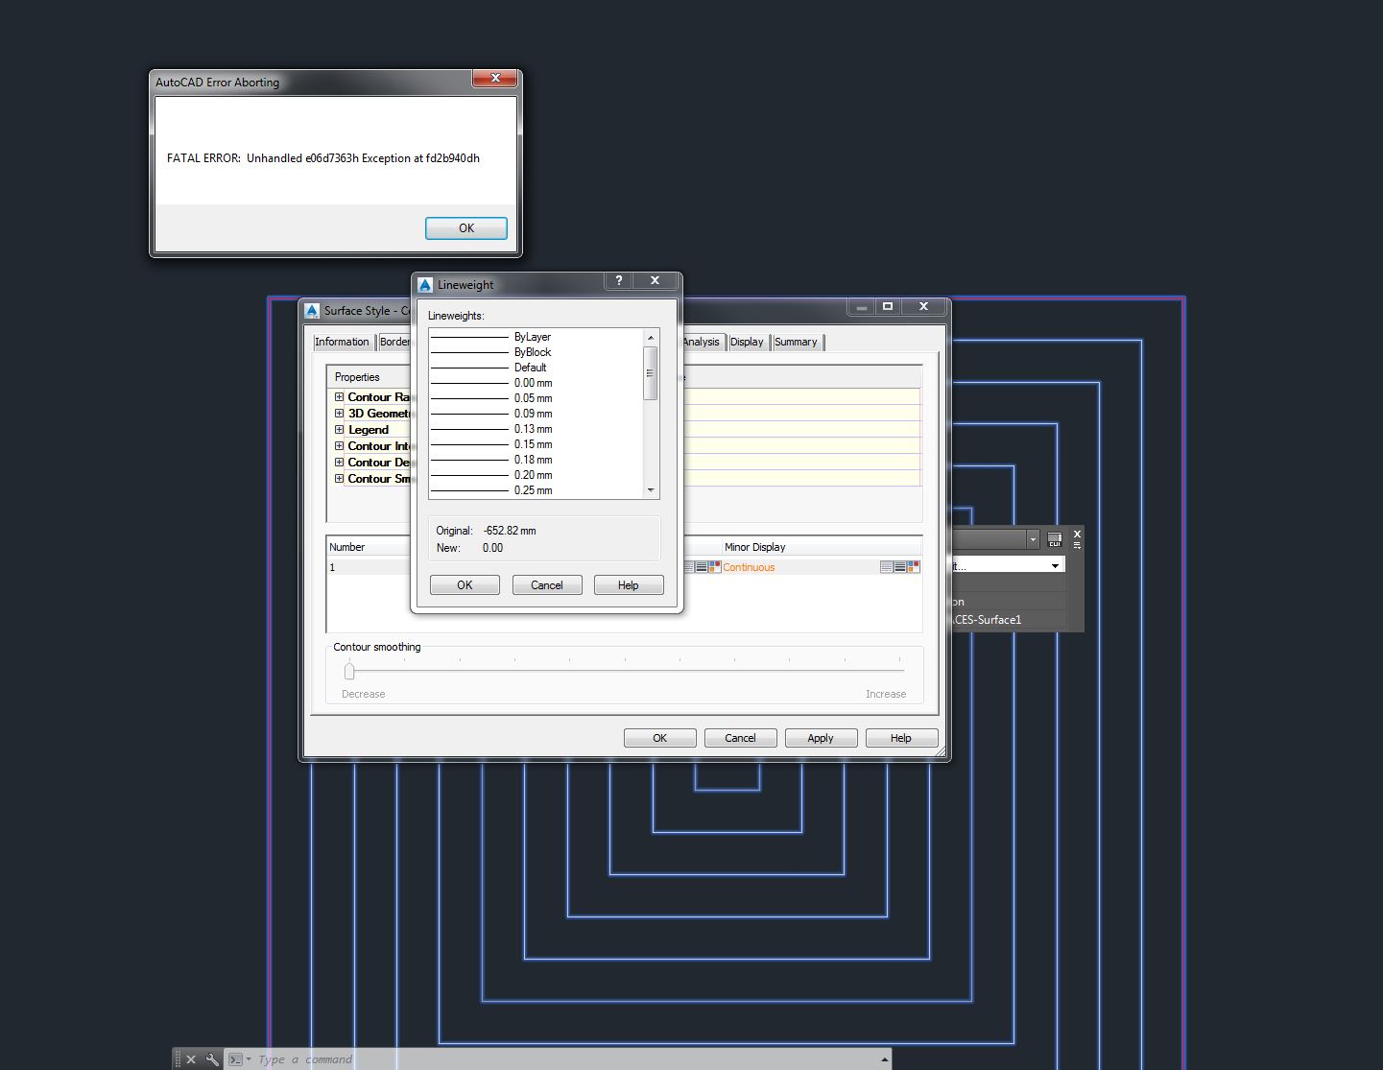The image size is (1383, 1070).
Task: Choose the 0.18 mm lineweight
Action: click(x=537, y=460)
